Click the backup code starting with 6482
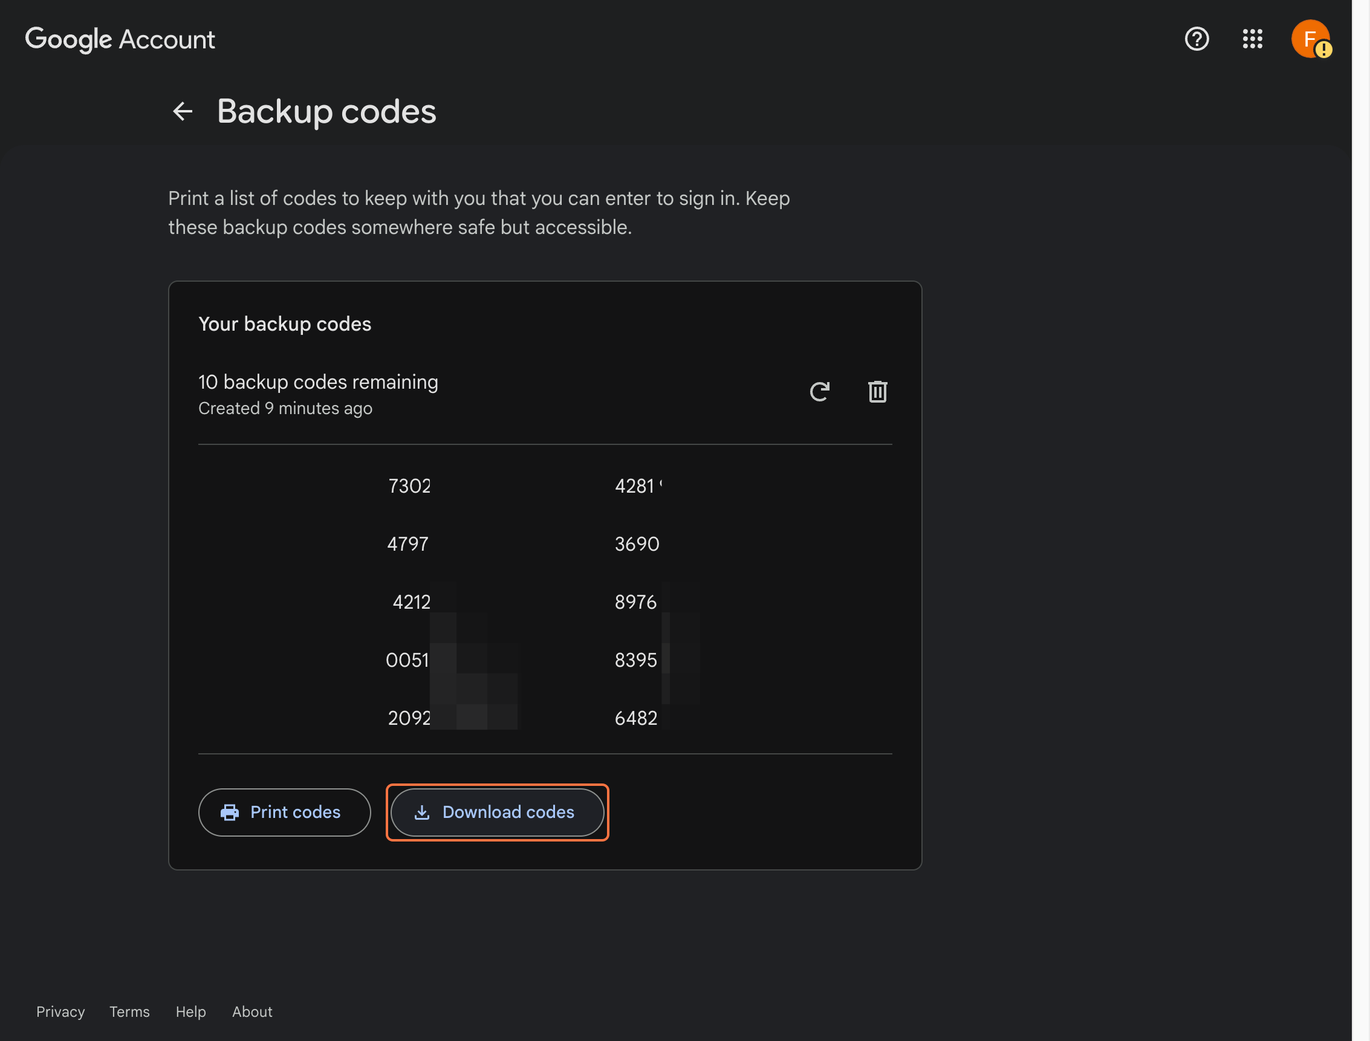 pyautogui.click(x=636, y=718)
